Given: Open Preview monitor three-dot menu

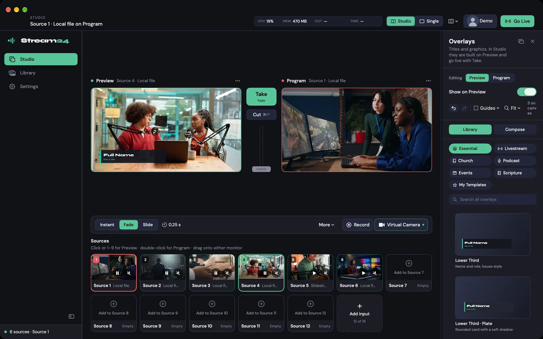Looking at the screenshot, I should tap(238, 81).
